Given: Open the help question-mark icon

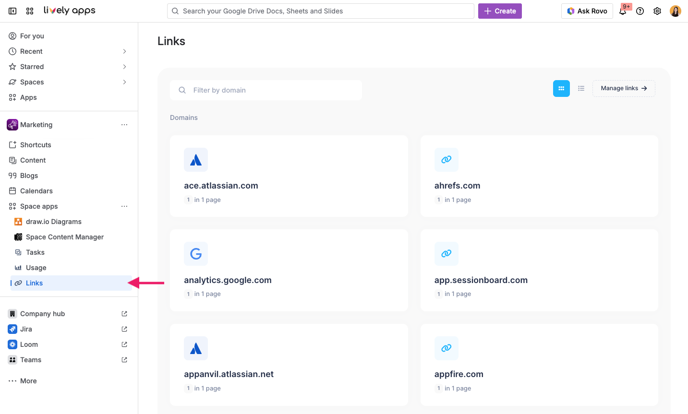Looking at the screenshot, I should (640, 11).
